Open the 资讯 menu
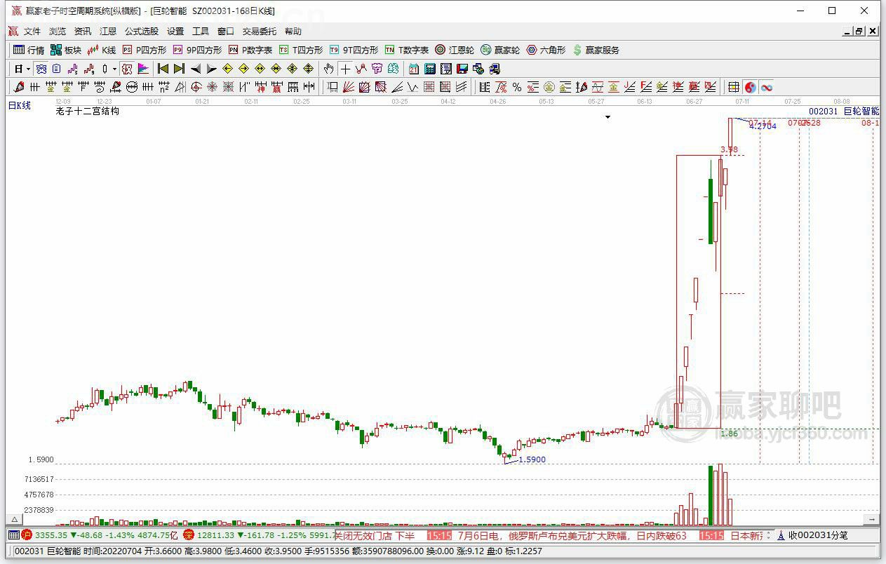The image size is (886, 564). (x=83, y=32)
